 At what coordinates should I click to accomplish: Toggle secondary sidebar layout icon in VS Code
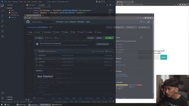click(x=102, y=1)
